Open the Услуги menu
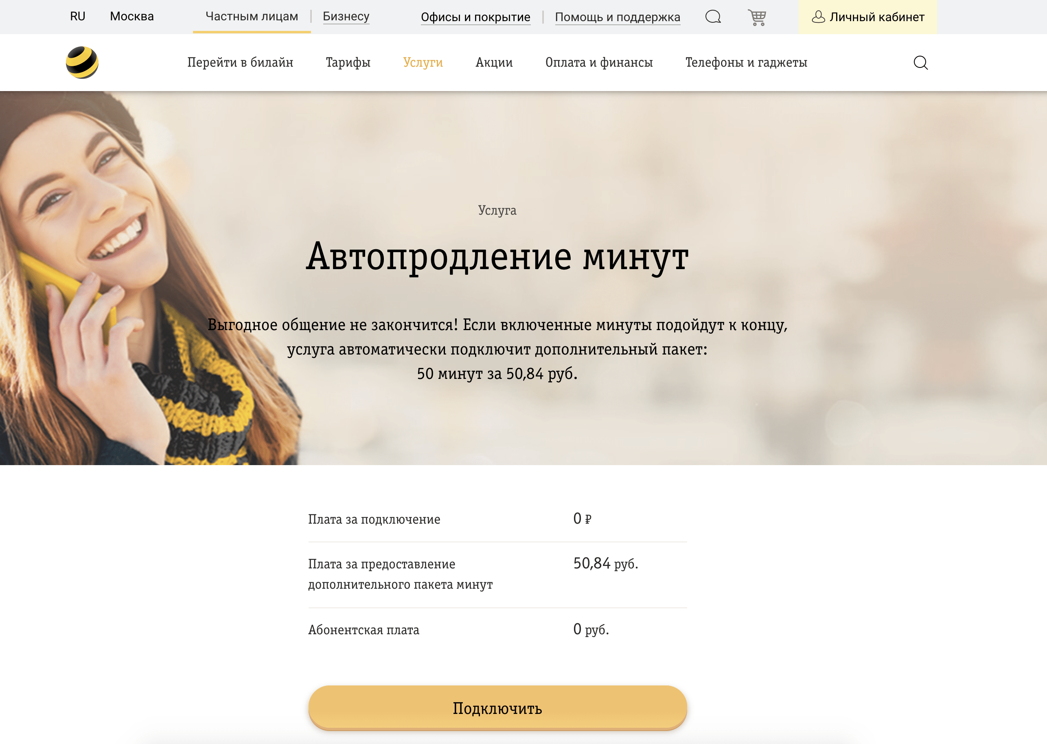1047x744 pixels. pyautogui.click(x=423, y=62)
